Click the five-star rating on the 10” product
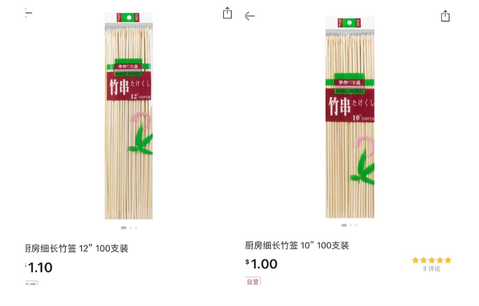This screenshot has width=479, height=306. click(x=432, y=260)
